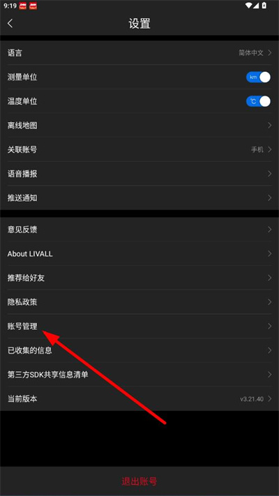Tap the Wi-Fi signal icon in status bar
This screenshot has height=496, width=279.
(248, 6)
